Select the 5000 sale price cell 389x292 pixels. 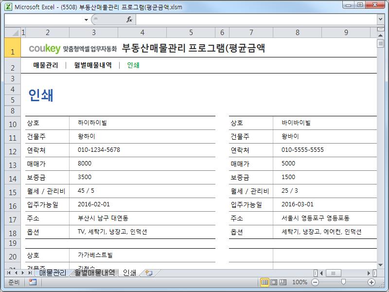coord(325,164)
